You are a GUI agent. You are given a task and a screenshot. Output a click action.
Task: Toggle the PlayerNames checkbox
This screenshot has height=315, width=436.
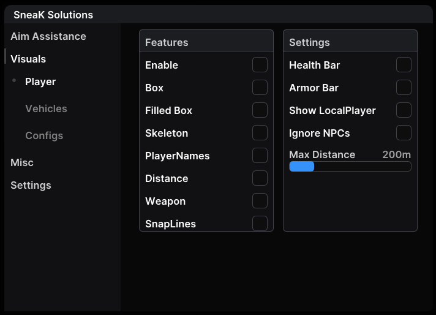pyautogui.click(x=260, y=156)
